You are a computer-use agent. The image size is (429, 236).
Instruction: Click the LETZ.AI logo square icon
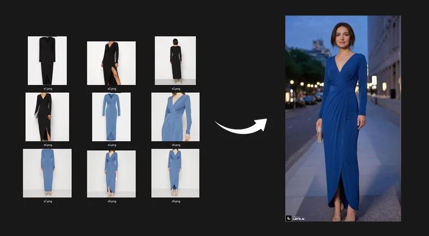289,218
